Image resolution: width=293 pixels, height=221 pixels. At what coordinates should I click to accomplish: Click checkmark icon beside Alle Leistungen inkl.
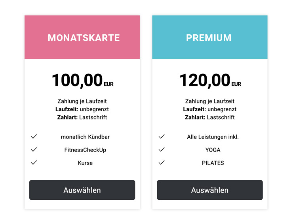pyautogui.click(x=162, y=137)
